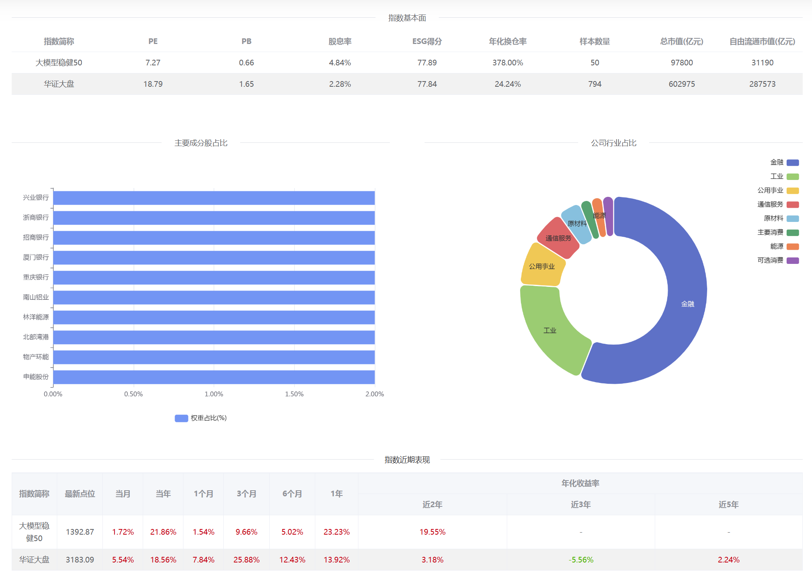
Task: Click 大模型稳健50 in fundamentals table
Action: click(x=59, y=63)
